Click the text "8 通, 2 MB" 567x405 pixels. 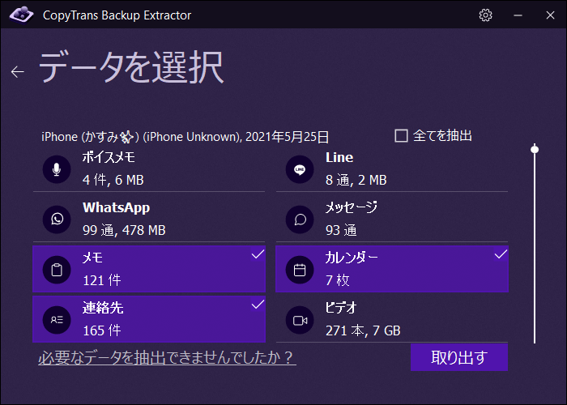356,180
